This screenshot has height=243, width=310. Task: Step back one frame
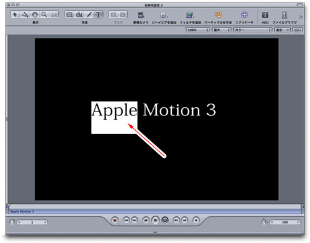176,220
